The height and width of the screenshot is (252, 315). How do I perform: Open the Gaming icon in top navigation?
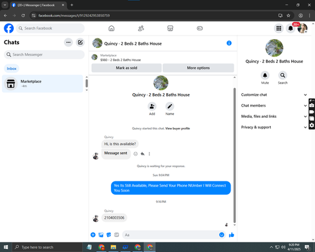200,28
